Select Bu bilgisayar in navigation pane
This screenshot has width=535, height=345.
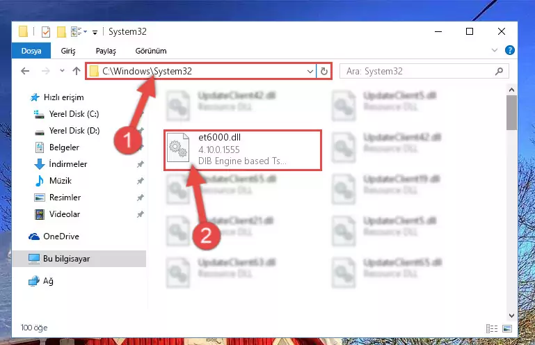click(79, 259)
